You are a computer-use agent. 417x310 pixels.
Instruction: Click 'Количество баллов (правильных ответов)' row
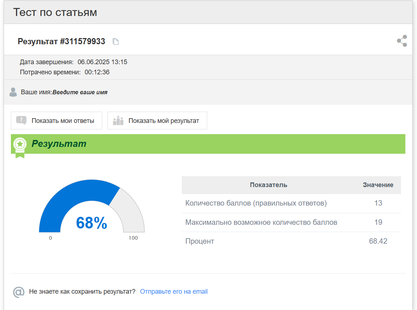click(291, 203)
